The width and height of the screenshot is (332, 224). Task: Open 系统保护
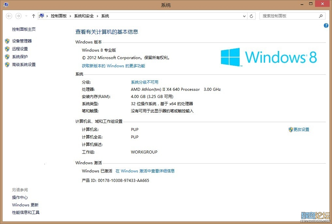tap(20, 57)
